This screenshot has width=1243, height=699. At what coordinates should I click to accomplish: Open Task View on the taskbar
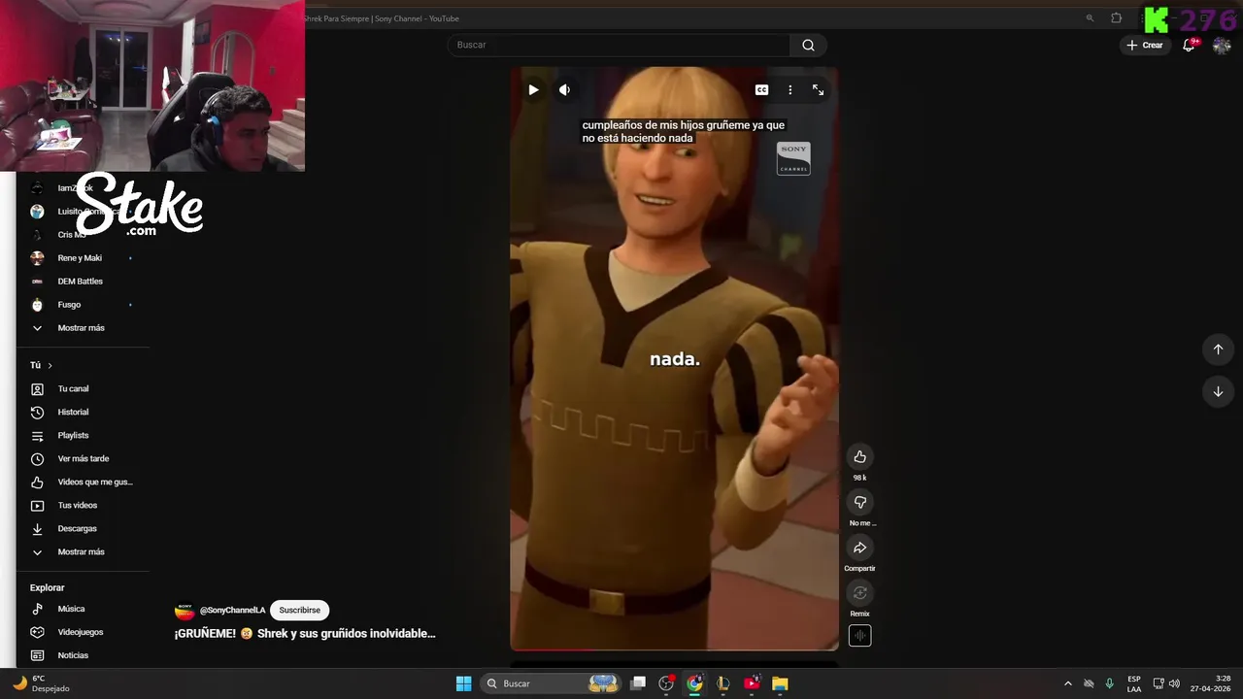[x=638, y=683]
